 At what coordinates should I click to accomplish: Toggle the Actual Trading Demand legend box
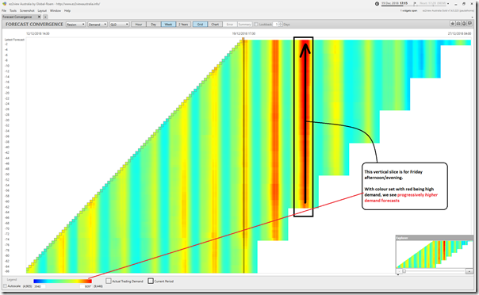pyautogui.click(x=109, y=281)
